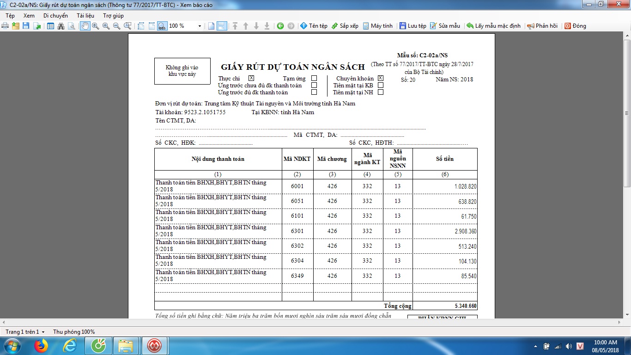The image size is (631, 355).
Task: Click the Thu phóng 100% status text
Action: (74, 332)
